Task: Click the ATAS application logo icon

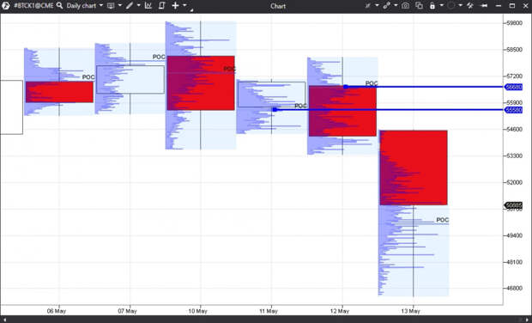Action: tap(5, 5)
